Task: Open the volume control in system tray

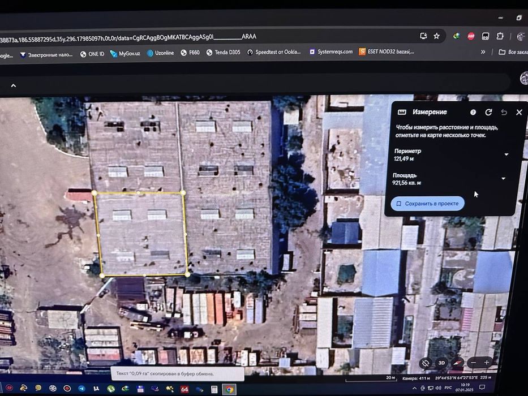Action: coord(439,388)
